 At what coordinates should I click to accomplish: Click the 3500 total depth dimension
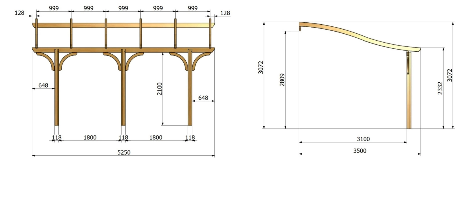pyautogui.click(x=360, y=151)
